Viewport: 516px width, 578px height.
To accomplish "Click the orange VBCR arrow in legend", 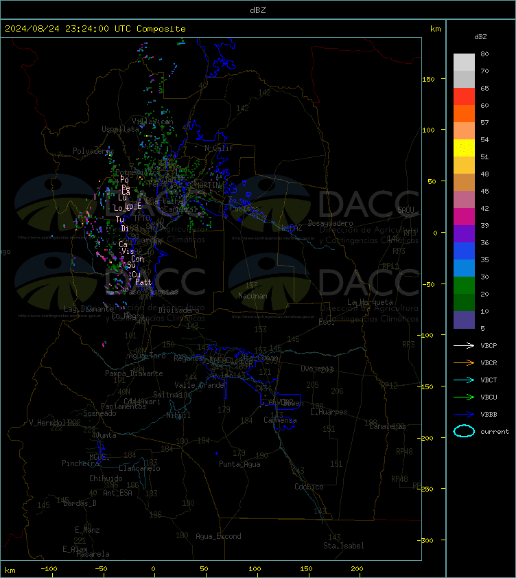I will pos(464,362).
